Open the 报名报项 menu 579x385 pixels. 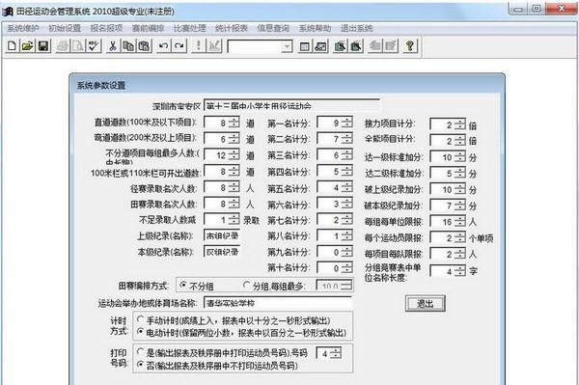(x=106, y=28)
